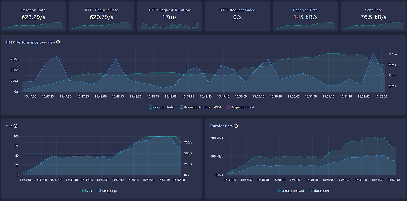Viewport: 407px width, 201px height.
Task: Toggle http_reqs series in VUs legend
Action: pyautogui.click(x=107, y=191)
